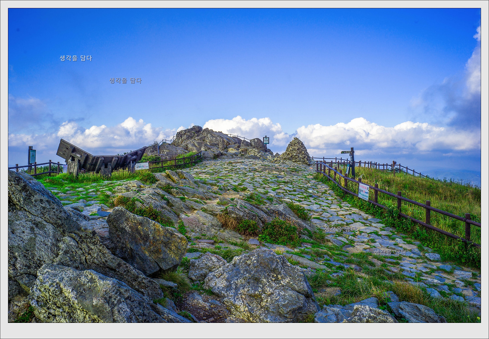Click the white banner on the left fence
489x339 pixels.
click(x=142, y=166)
